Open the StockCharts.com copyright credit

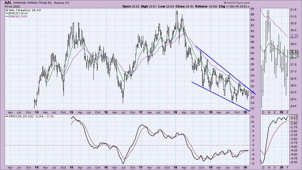coord(237,3)
